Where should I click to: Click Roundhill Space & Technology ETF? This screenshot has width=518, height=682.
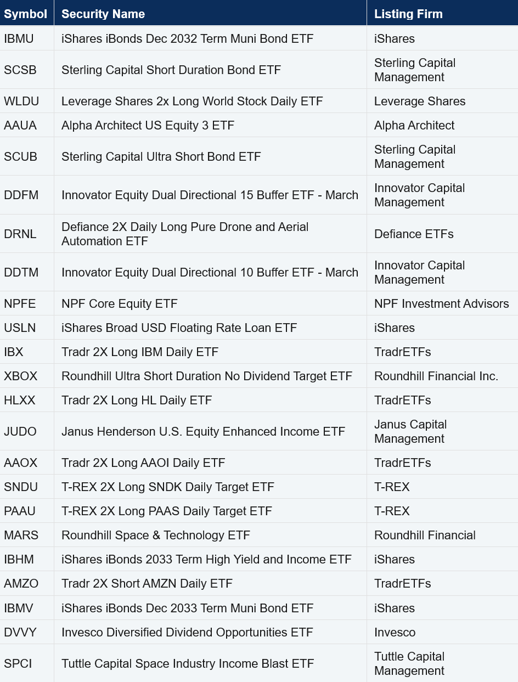pos(156,536)
